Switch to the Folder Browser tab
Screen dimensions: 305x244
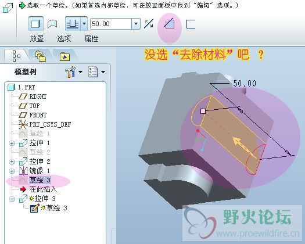coord(41,56)
